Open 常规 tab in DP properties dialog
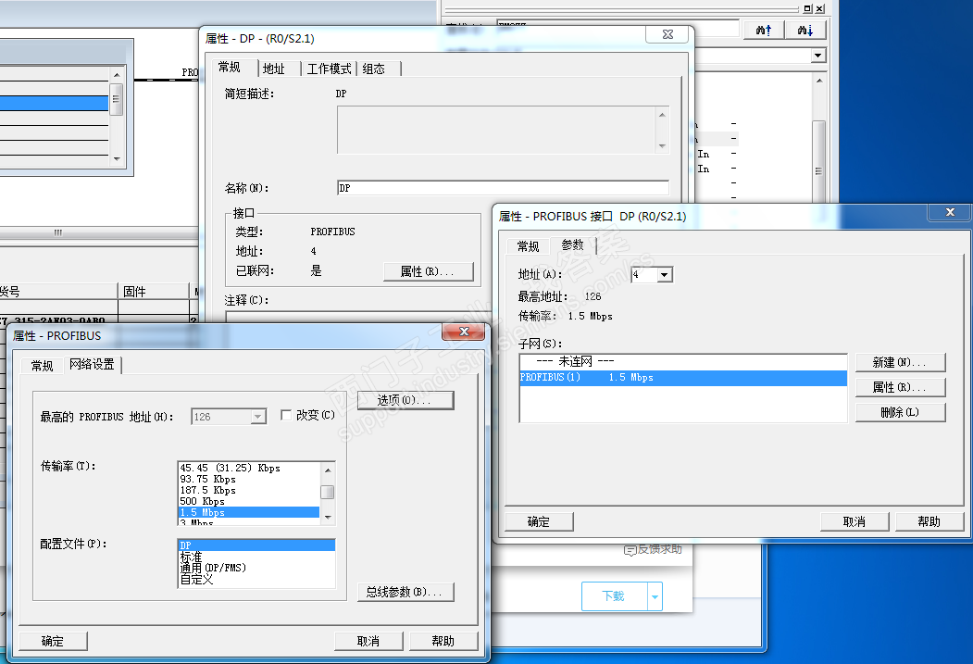Image resolution: width=973 pixels, height=664 pixels. tap(229, 67)
